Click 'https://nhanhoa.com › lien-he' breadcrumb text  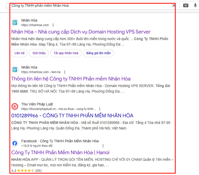pyautogui.click(x=41, y=72)
